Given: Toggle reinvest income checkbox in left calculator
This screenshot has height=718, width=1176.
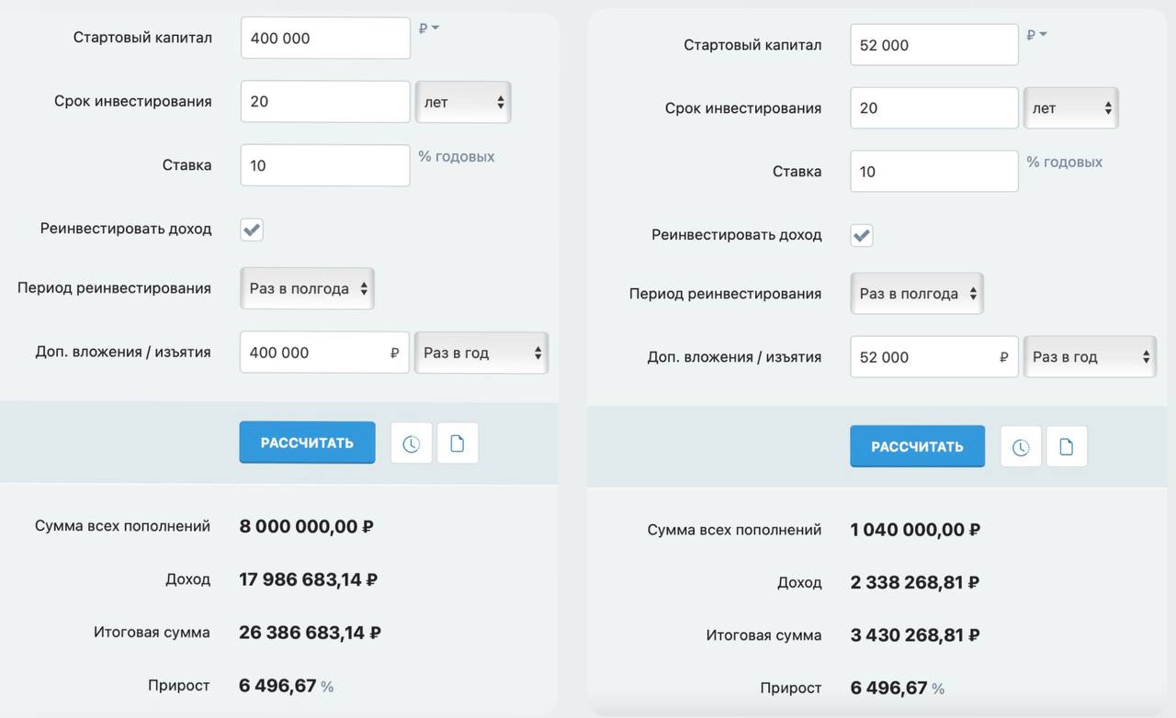Looking at the screenshot, I should click(x=252, y=230).
